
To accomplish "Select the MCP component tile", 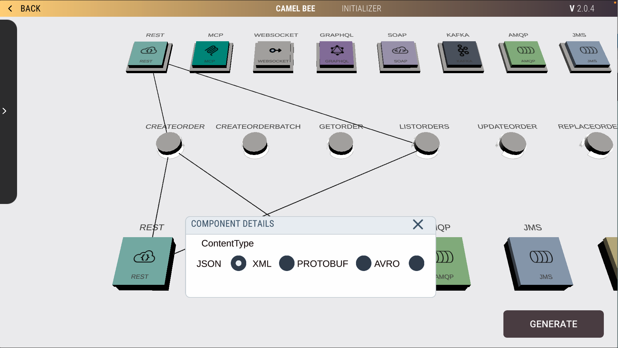I will [x=211, y=55].
